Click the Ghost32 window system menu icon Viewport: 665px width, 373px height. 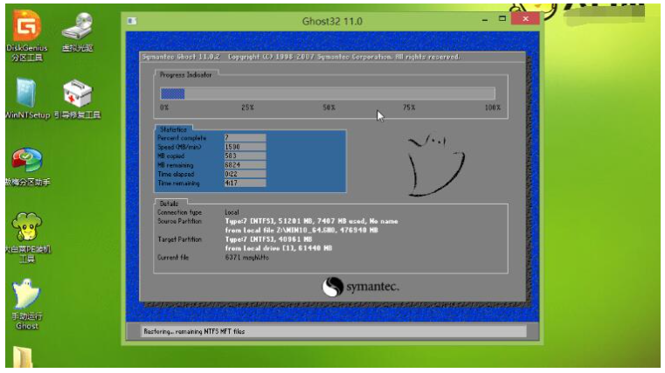[131, 19]
